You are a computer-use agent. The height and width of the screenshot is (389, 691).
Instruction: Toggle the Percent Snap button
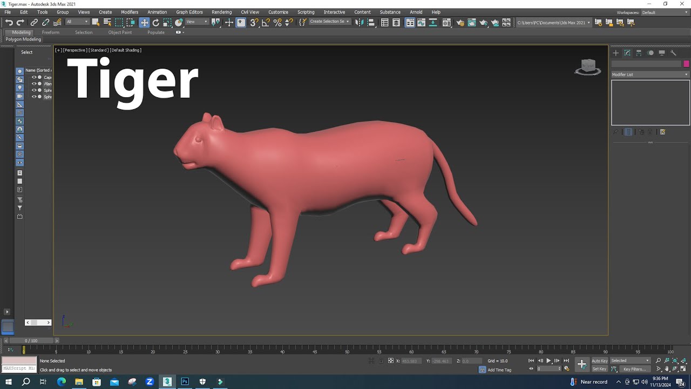tap(277, 22)
